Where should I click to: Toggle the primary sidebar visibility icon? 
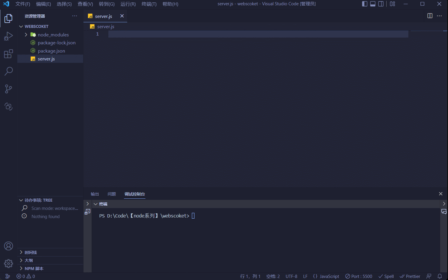(x=365, y=4)
